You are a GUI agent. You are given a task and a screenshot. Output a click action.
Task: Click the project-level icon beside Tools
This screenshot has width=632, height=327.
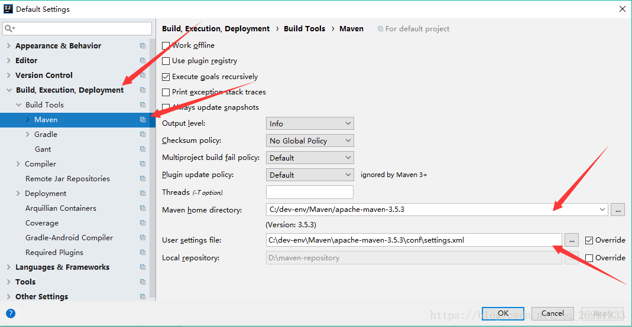point(142,282)
